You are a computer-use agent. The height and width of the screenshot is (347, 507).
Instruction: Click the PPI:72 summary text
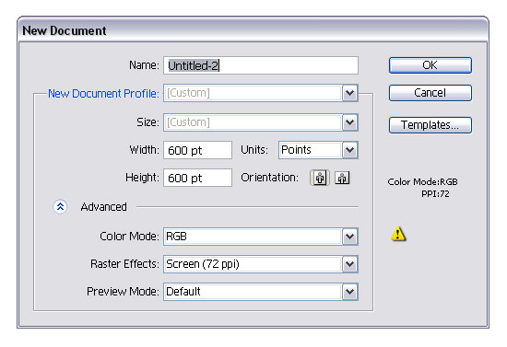coord(435,194)
